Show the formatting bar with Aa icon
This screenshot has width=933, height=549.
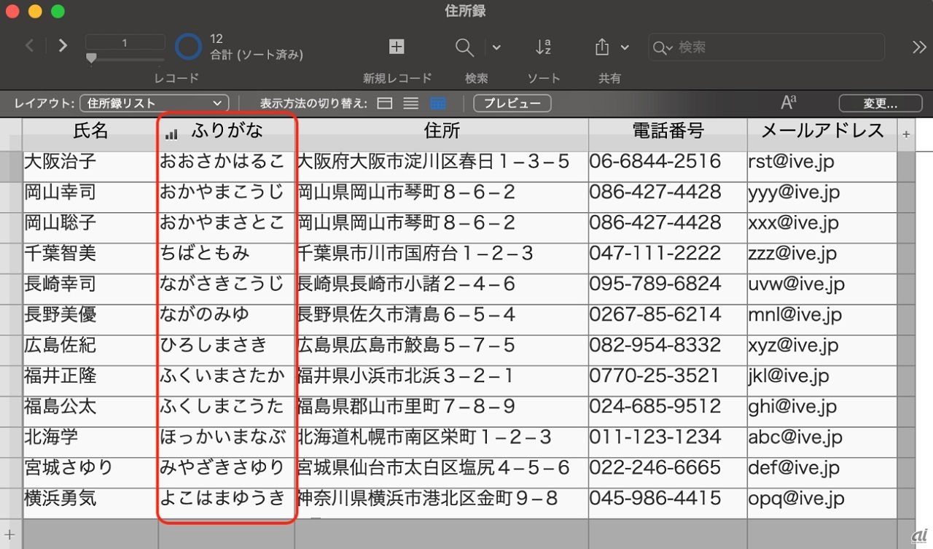pyautogui.click(x=789, y=103)
